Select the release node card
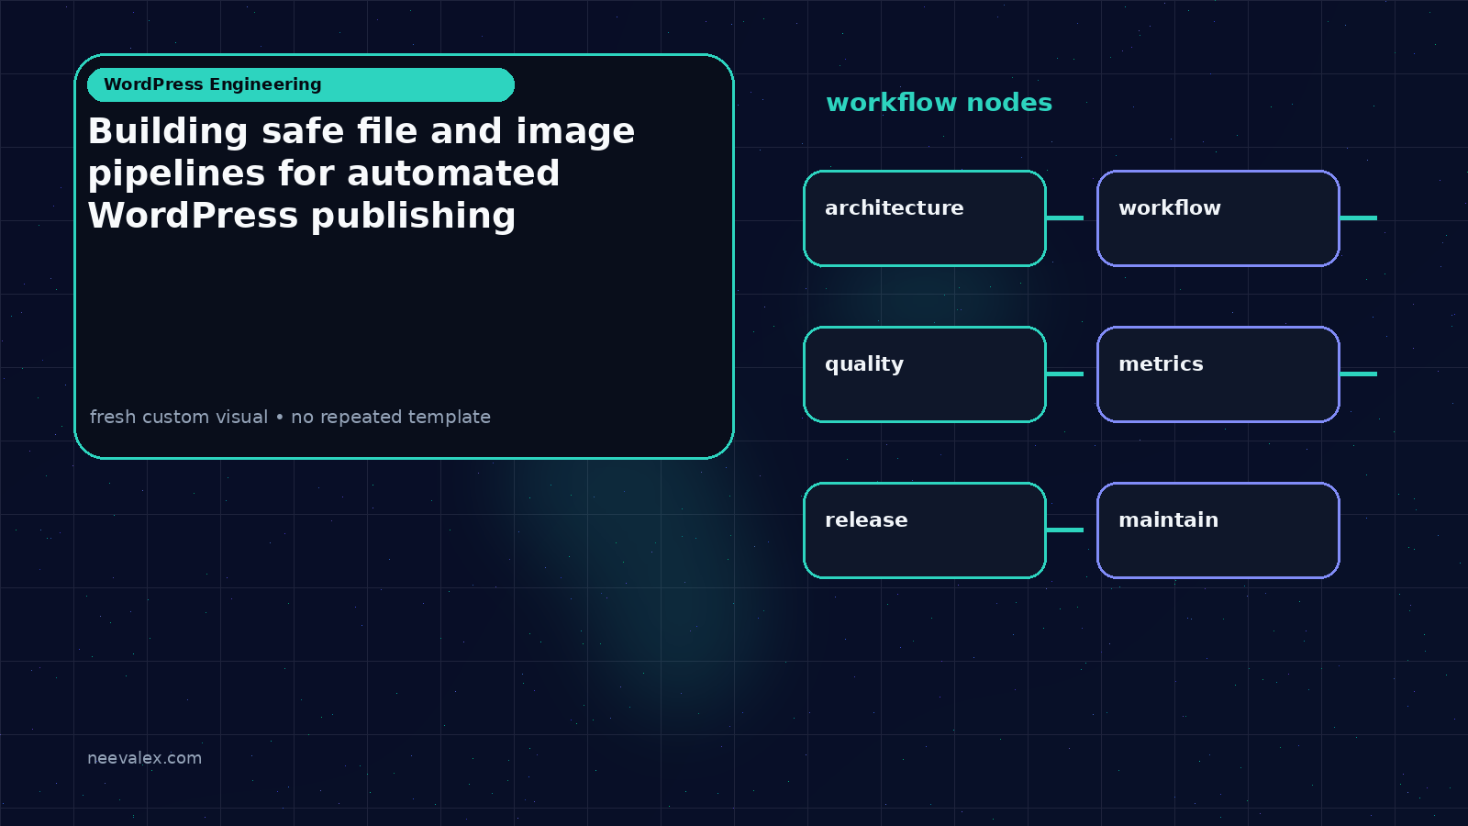The image size is (1468, 826). (x=925, y=530)
